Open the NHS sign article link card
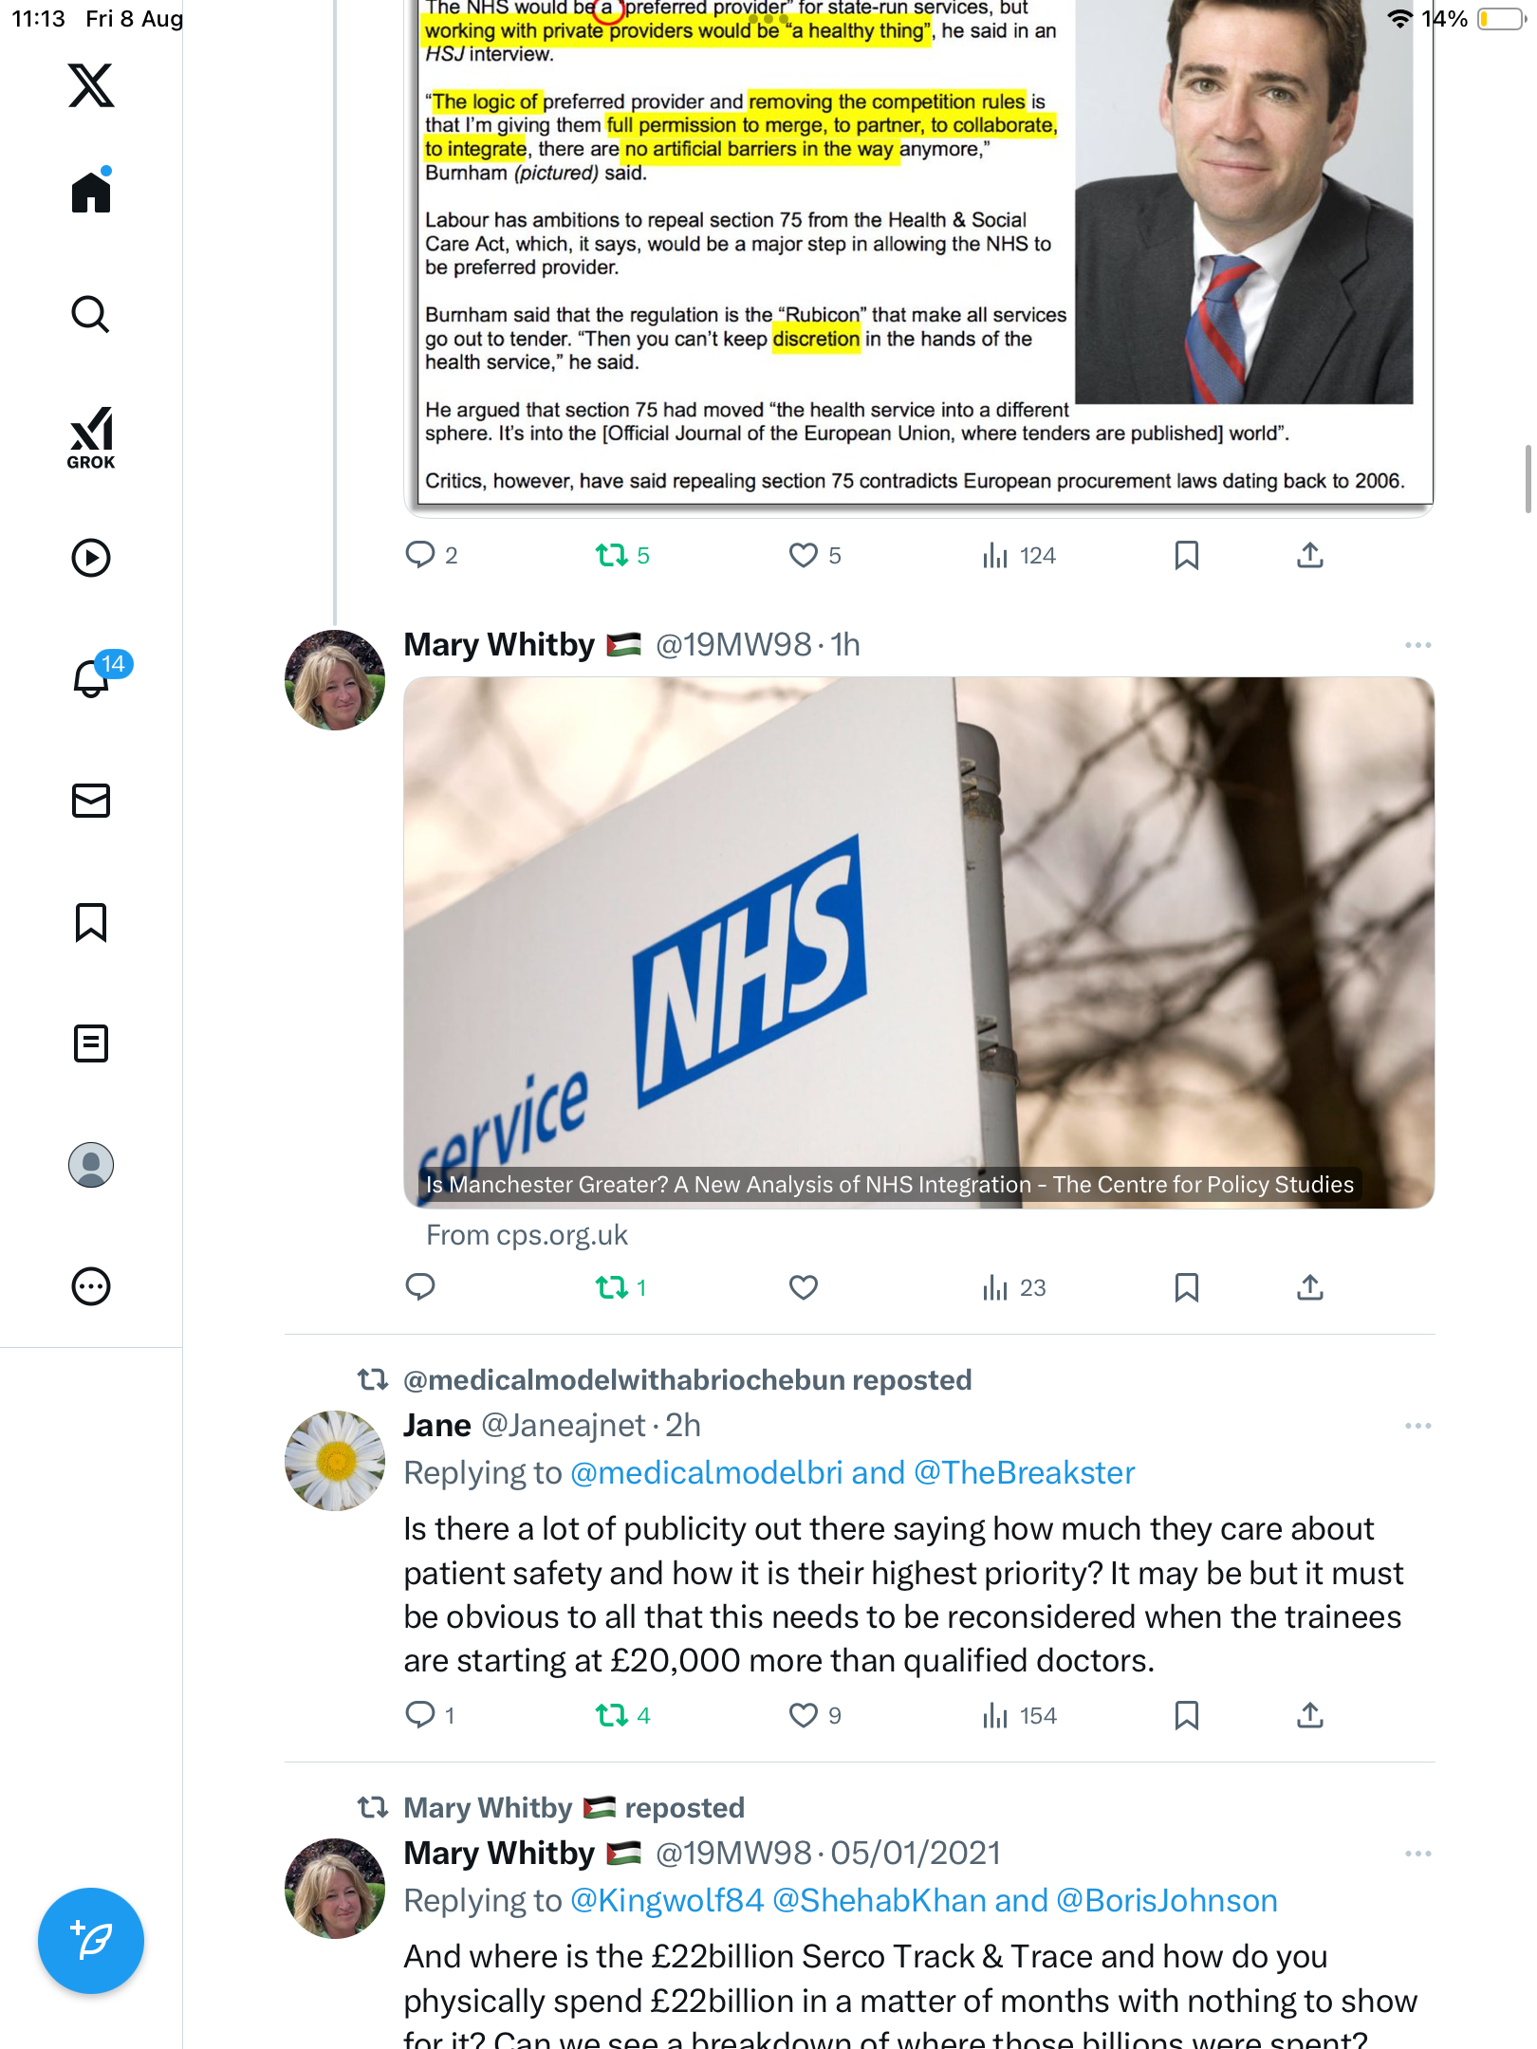Viewport: 1537px width, 2049px height. coord(918,942)
